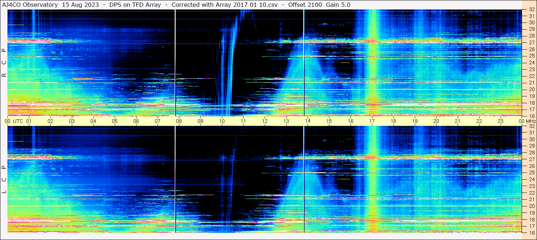The image size is (537, 240).
Task: Select hour "23" on the UTC time axis
Action: coord(501,121)
